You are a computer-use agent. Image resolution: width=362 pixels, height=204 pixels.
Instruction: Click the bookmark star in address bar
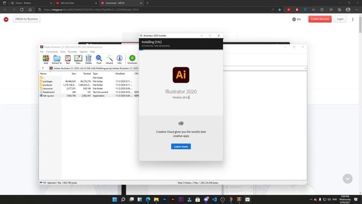coord(279,10)
